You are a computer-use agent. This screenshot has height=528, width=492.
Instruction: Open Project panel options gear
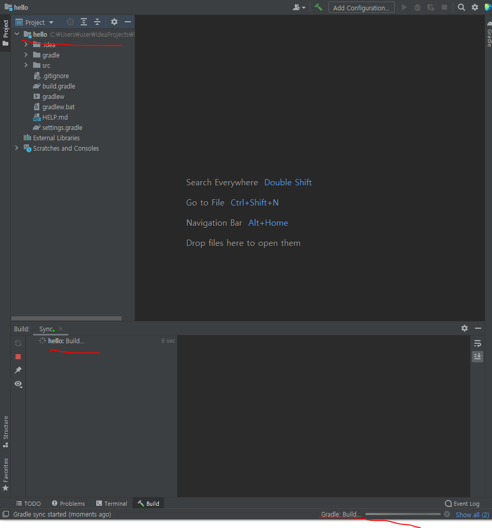tap(114, 22)
